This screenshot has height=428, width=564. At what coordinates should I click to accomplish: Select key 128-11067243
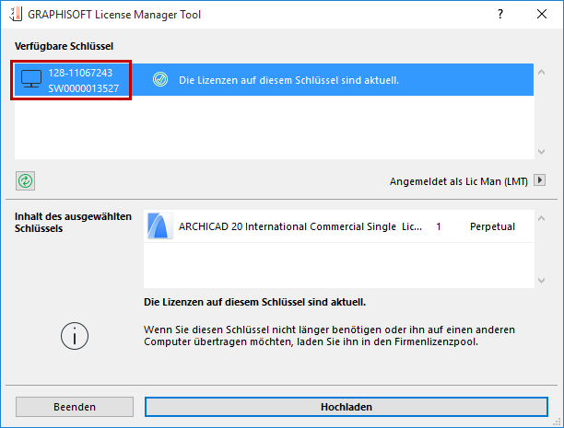click(x=274, y=80)
